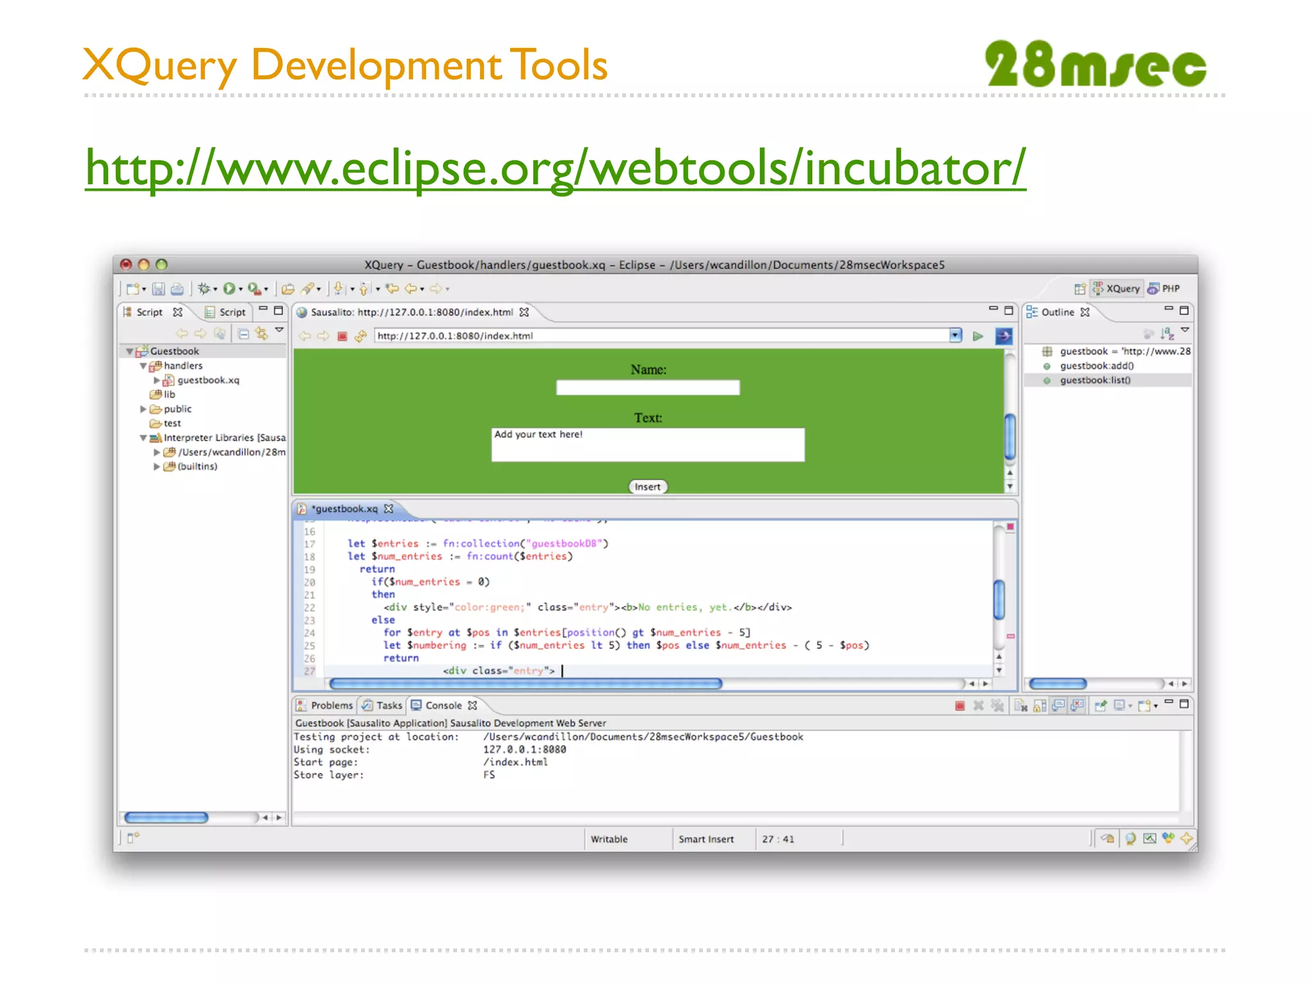This screenshot has width=1311, height=983.
Task: Click the Save floppy disk icon
Action: point(158,289)
